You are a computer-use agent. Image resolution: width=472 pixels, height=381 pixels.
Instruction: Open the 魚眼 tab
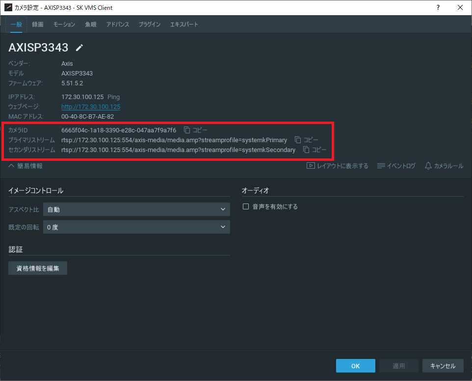pyautogui.click(x=91, y=25)
